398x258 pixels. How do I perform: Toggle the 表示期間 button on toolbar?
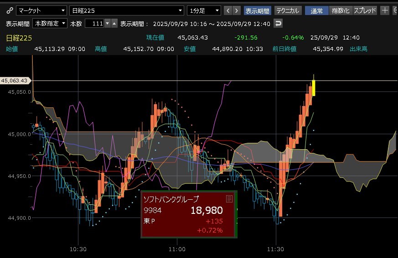pyautogui.click(x=257, y=10)
